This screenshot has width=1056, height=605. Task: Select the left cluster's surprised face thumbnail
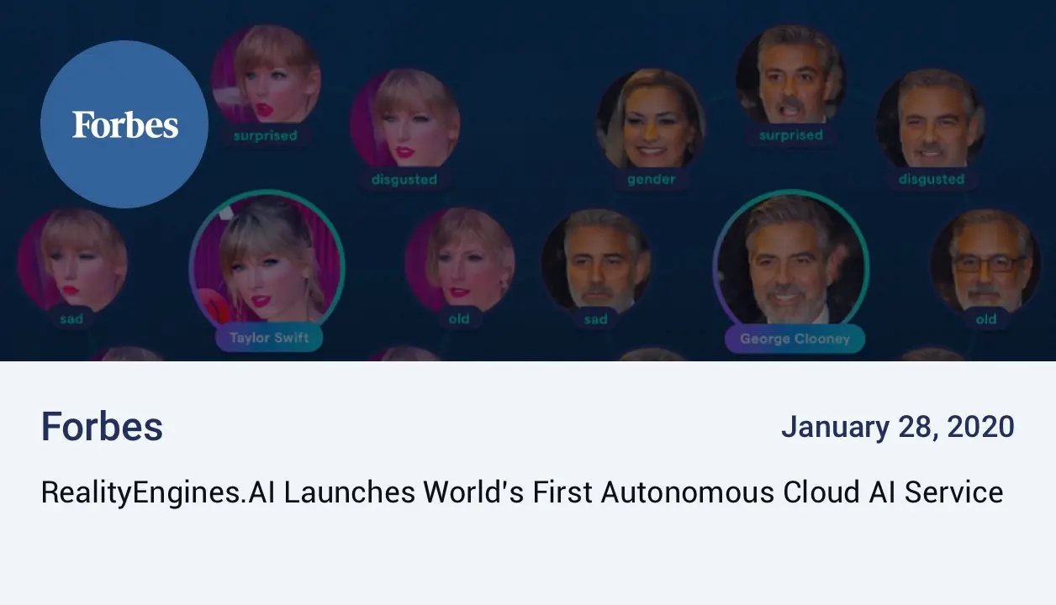tap(265, 76)
